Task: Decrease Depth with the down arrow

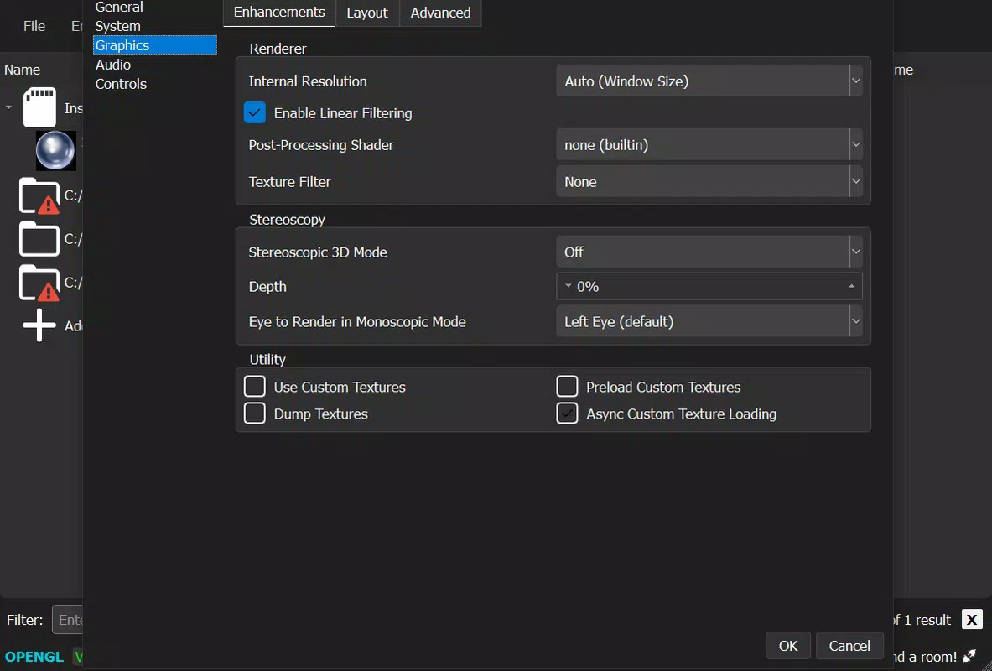Action: pyautogui.click(x=569, y=286)
